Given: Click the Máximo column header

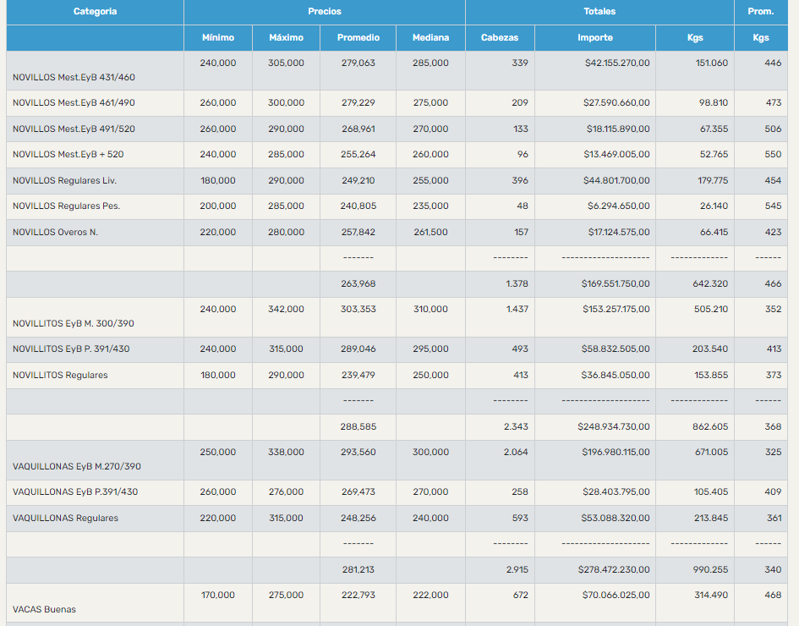Looking at the screenshot, I should 286,38.
